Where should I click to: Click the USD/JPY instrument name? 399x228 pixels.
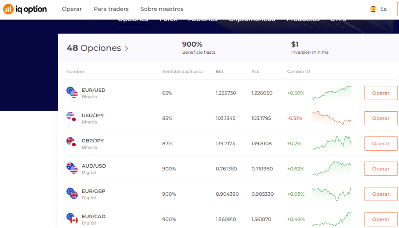(x=93, y=116)
